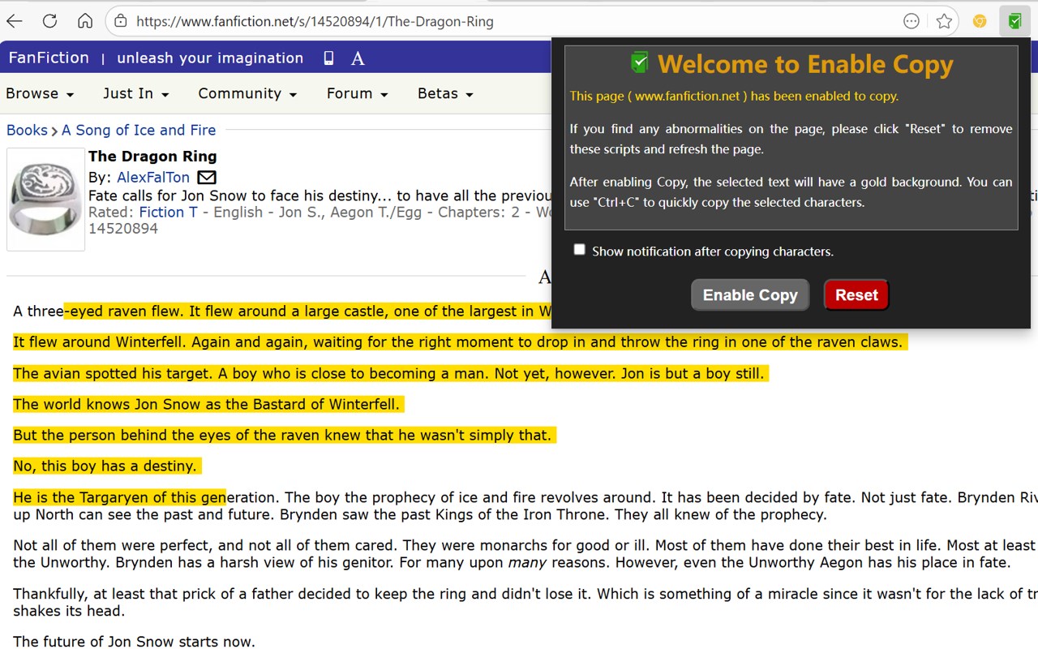Click the 'Welcome to Enable Copy' heading
Screen dimensions: 1038x649
pos(805,64)
